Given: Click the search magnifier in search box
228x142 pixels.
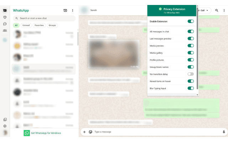Looking at the screenshot, I should point(17,18).
